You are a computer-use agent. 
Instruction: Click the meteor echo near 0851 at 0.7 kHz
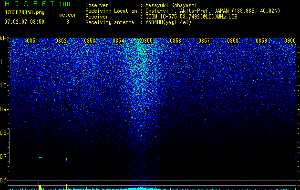40,158
